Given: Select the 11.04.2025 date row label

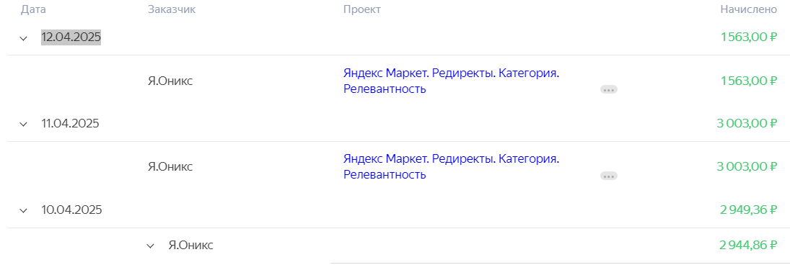Looking at the screenshot, I should 70,124.
